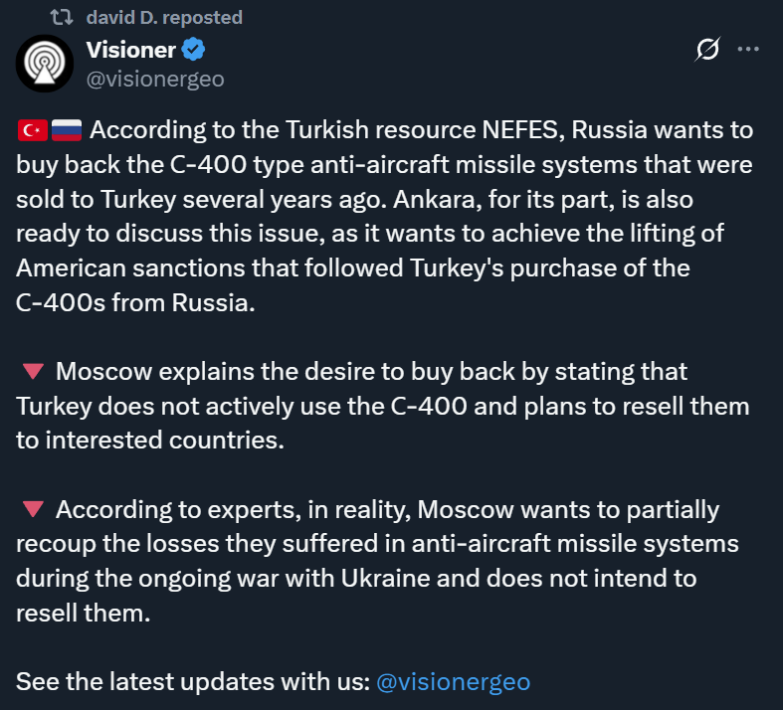Click the word "NEFES" in the post
The width and height of the screenshot is (783, 710).
[x=536, y=130]
